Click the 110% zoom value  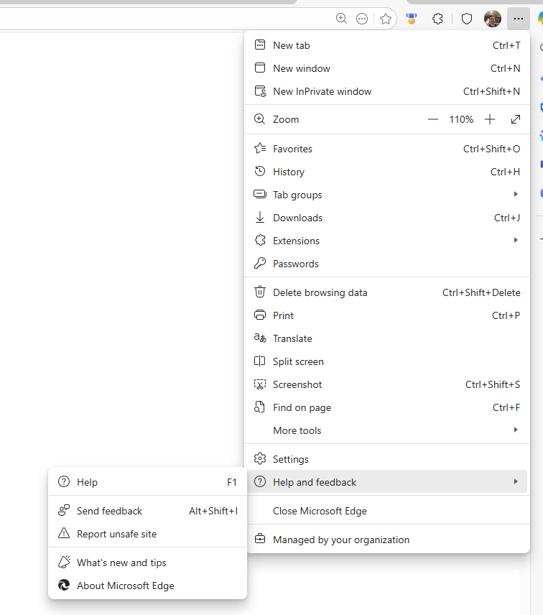[461, 119]
